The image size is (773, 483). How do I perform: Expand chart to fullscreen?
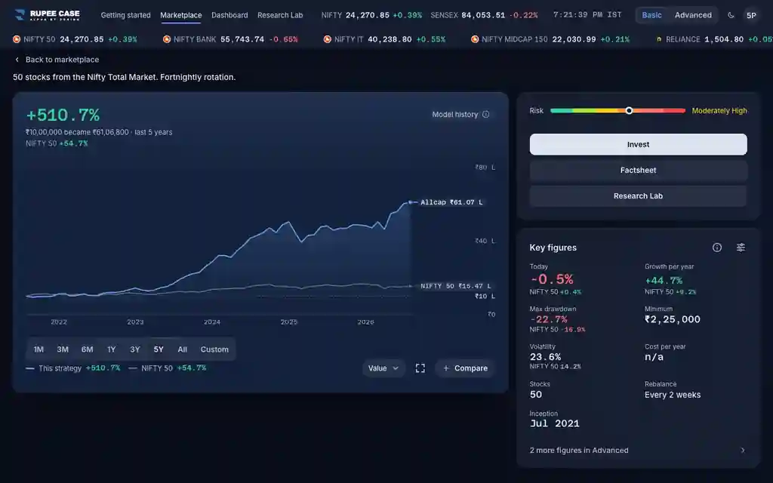tap(420, 368)
